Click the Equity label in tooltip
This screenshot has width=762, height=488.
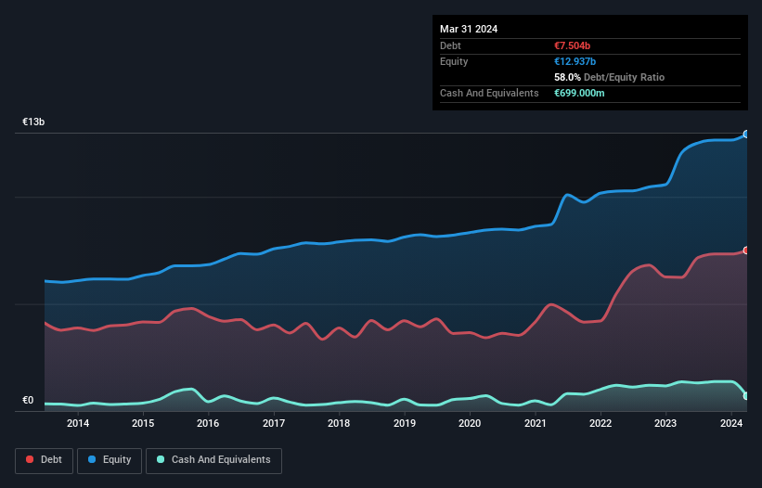click(454, 61)
